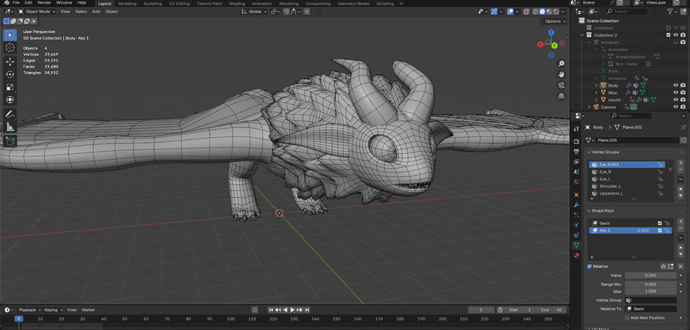Viewport: 690px width, 330px height.
Task: Activate the Rotate tool
Action: point(10,74)
